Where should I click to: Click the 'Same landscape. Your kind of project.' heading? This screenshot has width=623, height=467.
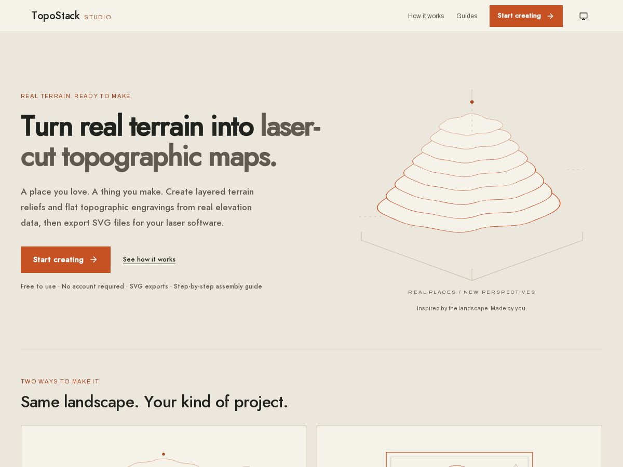point(154,402)
